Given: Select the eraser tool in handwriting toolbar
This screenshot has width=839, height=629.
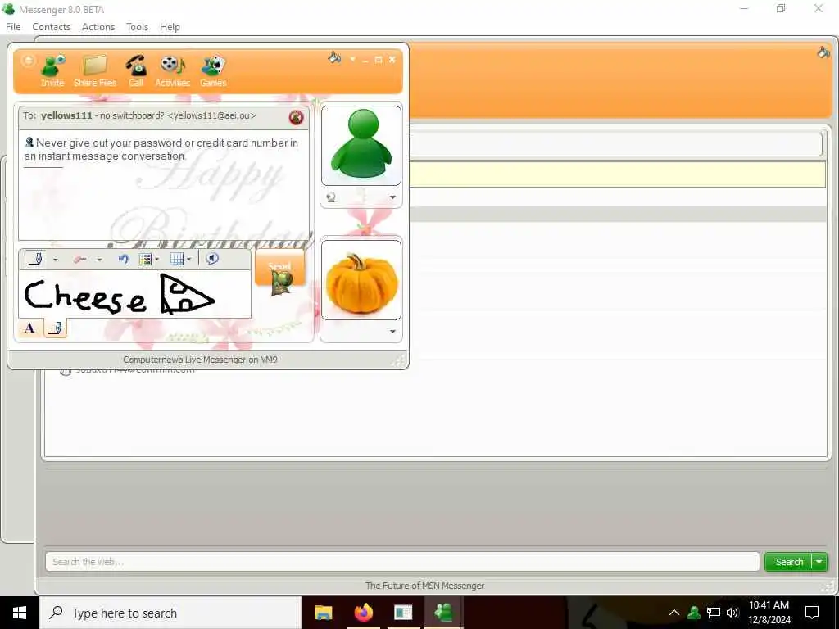Looking at the screenshot, I should point(80,260).
